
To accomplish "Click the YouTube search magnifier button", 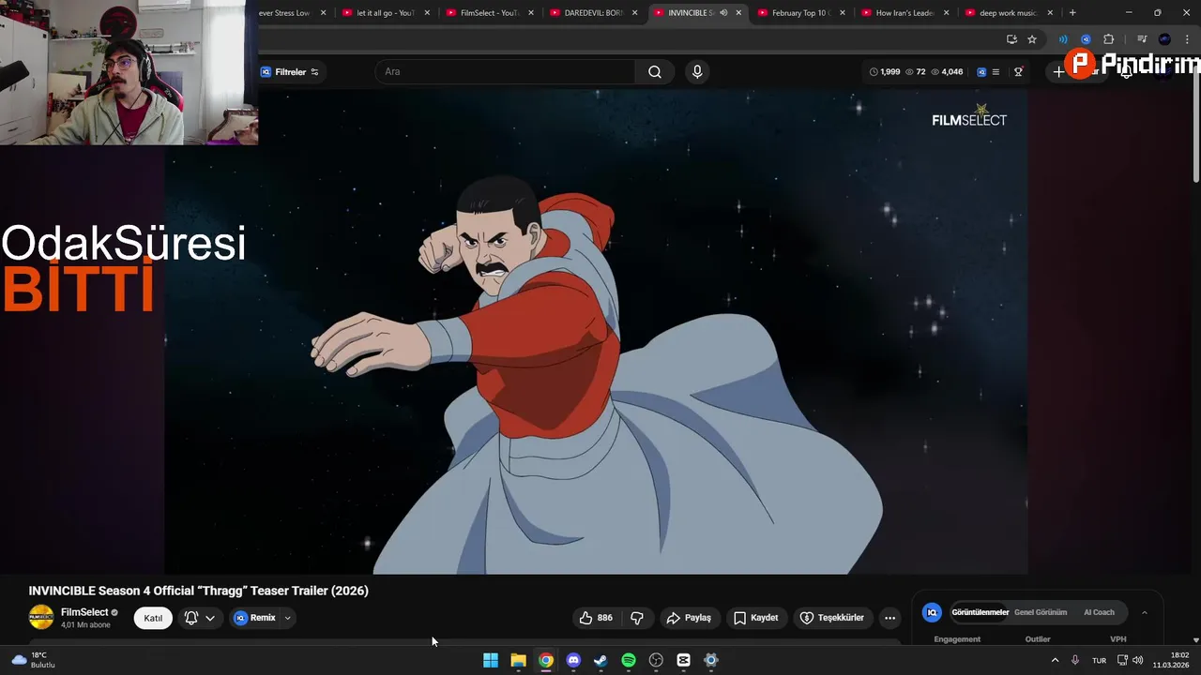I will [655, 72].
